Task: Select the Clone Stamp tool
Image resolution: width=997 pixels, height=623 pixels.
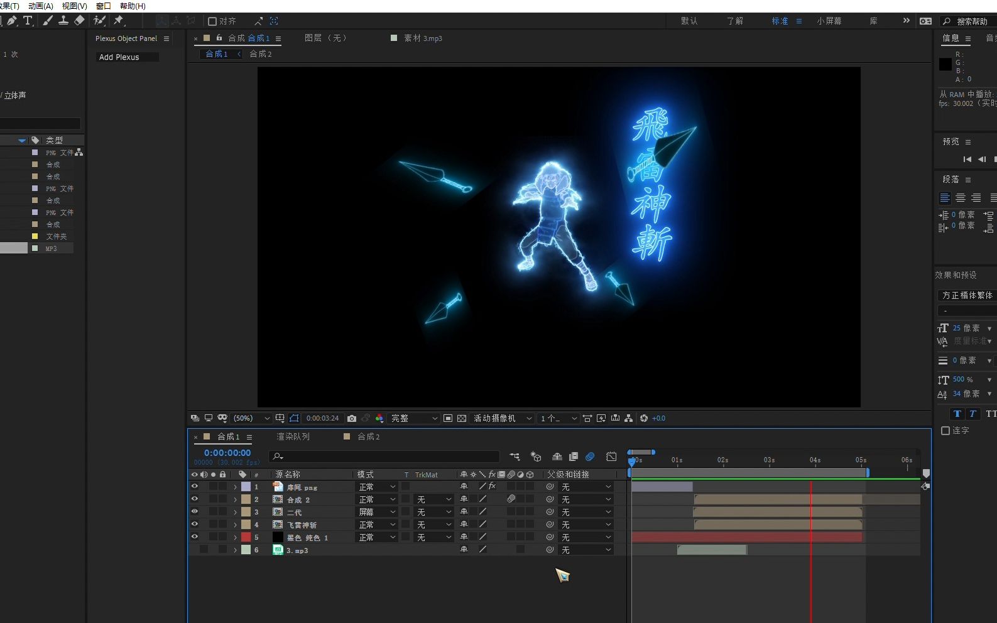Action: (63, 21)
